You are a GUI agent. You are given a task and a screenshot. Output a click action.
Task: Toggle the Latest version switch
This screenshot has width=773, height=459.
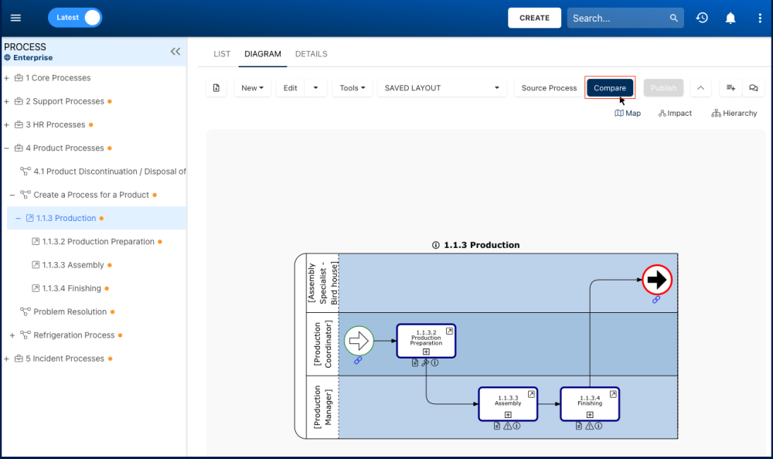75,18
